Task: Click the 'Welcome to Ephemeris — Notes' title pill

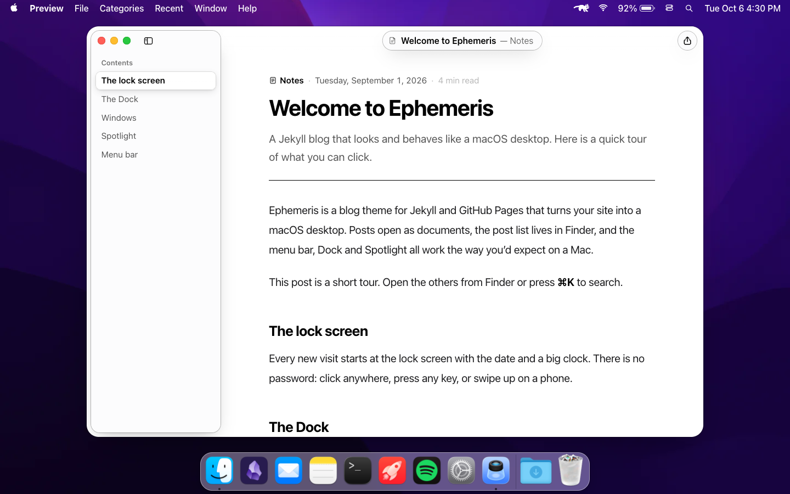Action: click(x=462, y=41)
